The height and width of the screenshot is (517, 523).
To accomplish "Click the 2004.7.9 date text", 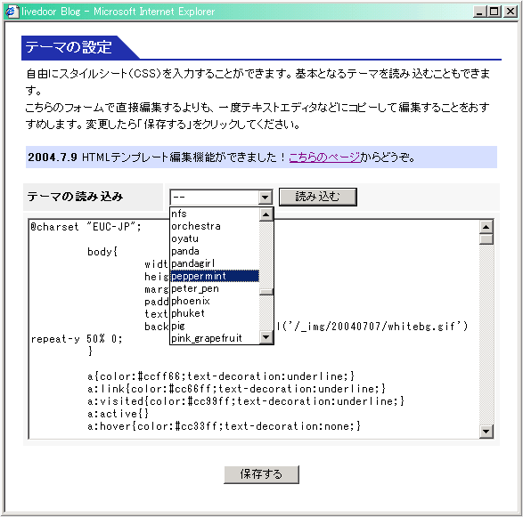I will pos(53,157).
